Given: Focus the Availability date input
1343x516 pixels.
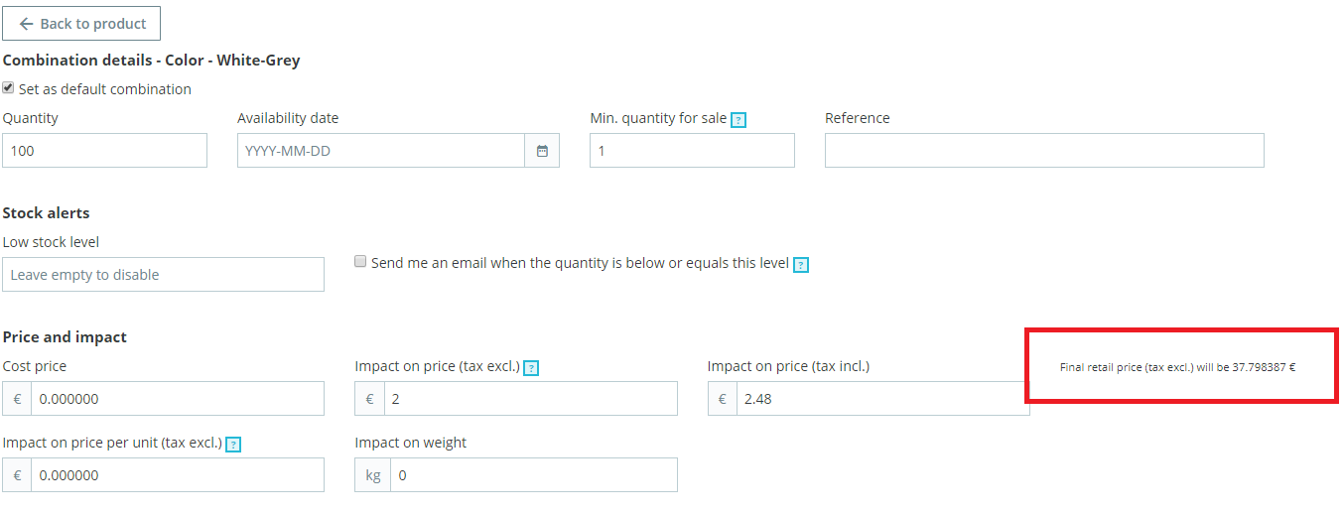Looking at the screenshot, I should point(380,151).
